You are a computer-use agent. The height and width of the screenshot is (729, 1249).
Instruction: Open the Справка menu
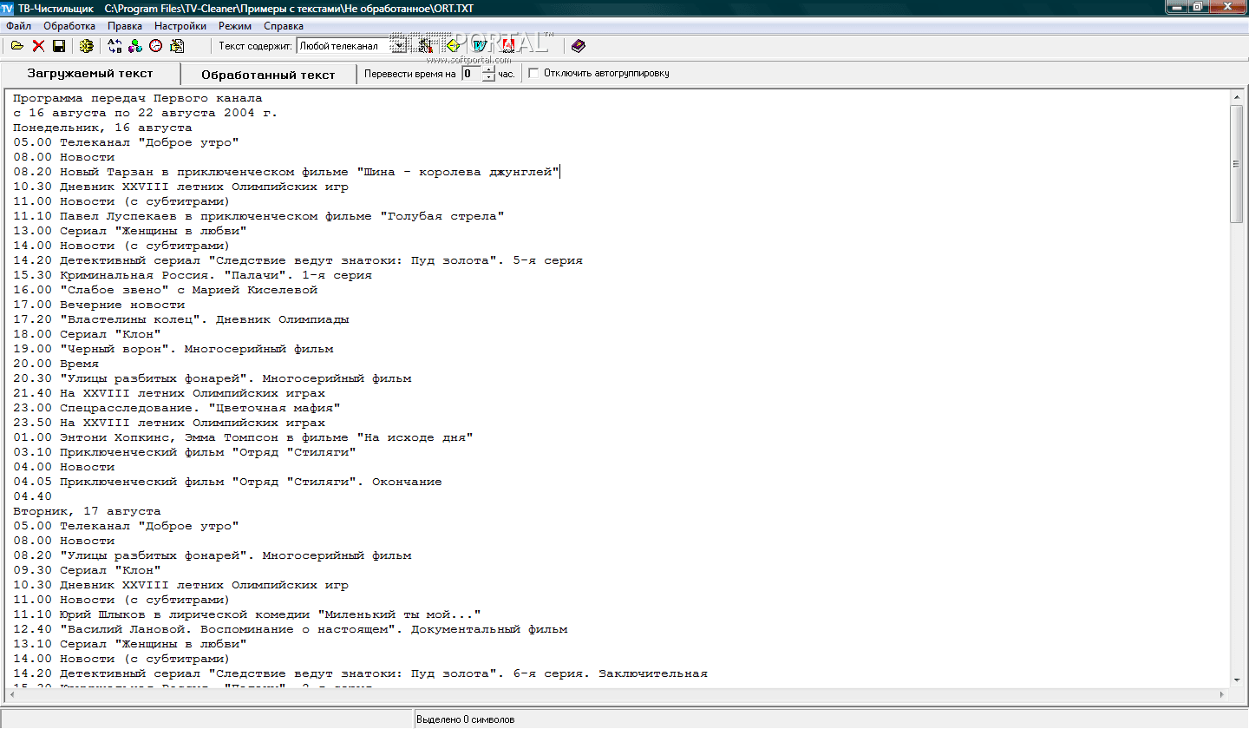(284, 26)
